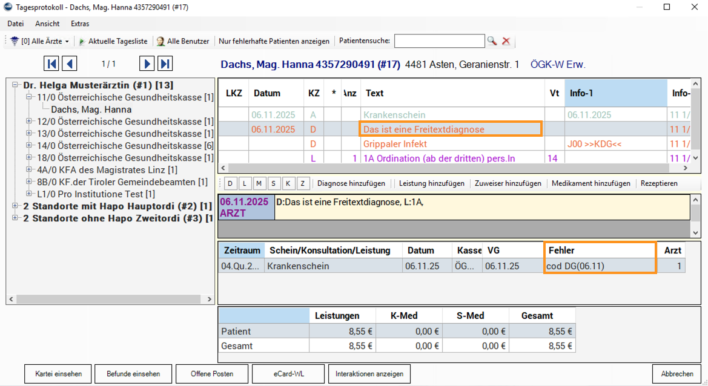This screenshot has width=708, height=386.
Task: Open the Extras menu
Action: 80,24
